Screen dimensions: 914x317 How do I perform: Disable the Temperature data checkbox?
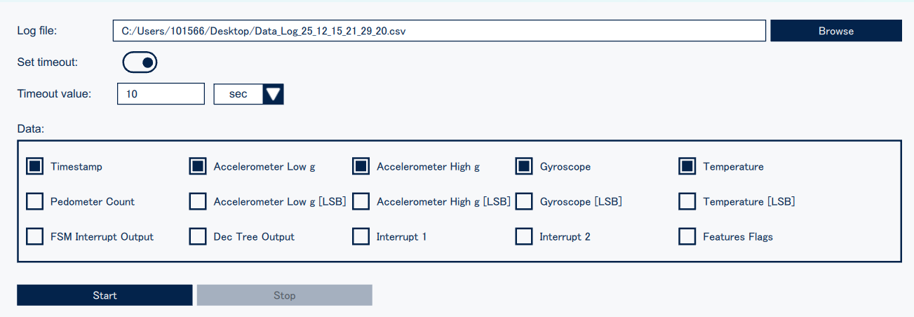(x=687, y=167)
